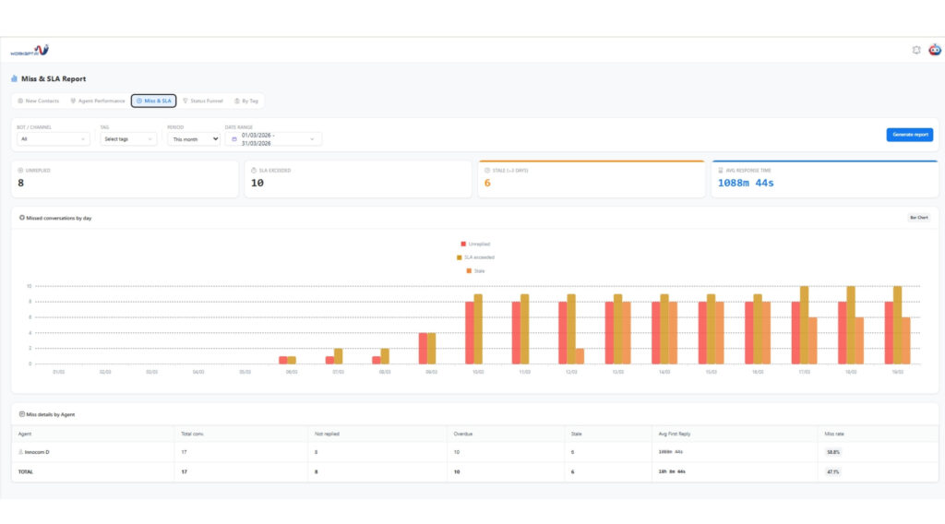Click the calendar icon in Date Range
This screenshot has height=524, width=945.
pyautogui.click(x=234, y=139)
